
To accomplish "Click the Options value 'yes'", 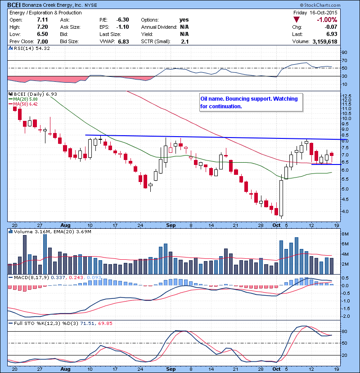I will click(x=184, y=20).
